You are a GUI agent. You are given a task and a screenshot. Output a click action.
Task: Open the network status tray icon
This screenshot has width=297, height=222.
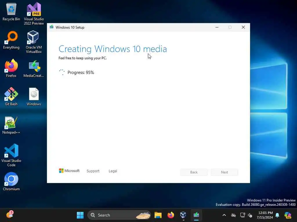242,215
